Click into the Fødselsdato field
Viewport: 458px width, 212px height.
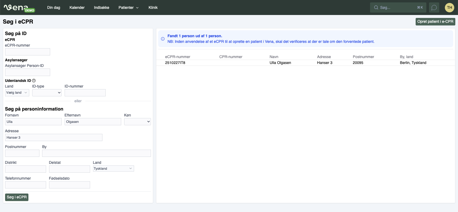tap(69, 185)
